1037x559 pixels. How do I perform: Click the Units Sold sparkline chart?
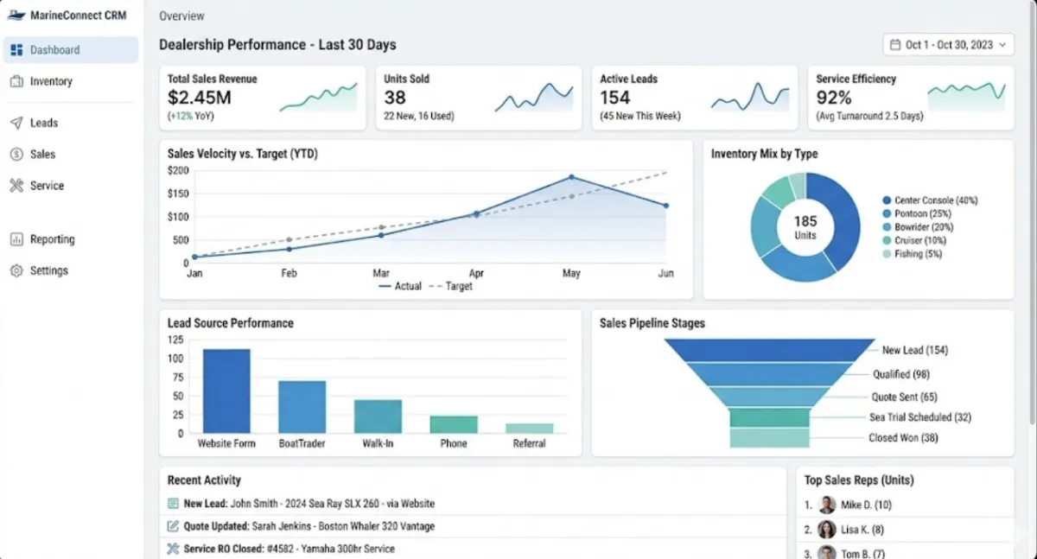(534, 98)
